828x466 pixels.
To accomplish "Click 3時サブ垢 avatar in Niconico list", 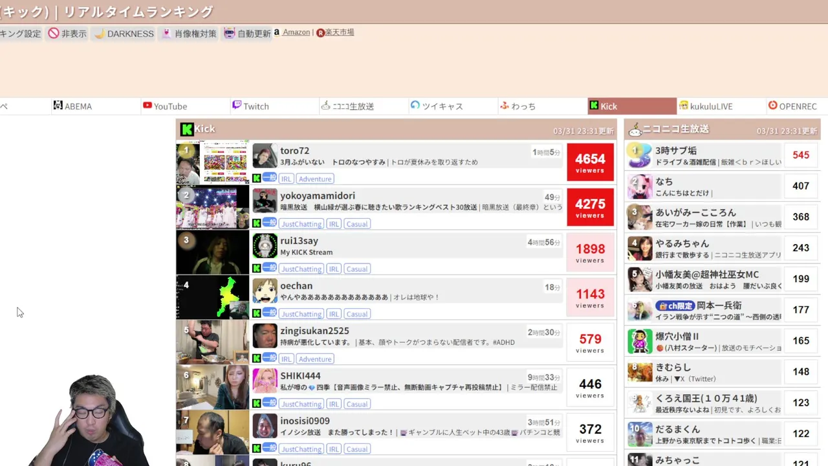I will pos(639,155).
